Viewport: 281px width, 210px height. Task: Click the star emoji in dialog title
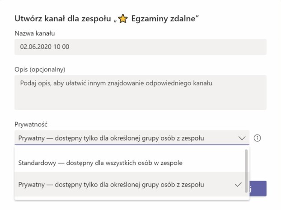pyautogui.click(x=123, y=19)
